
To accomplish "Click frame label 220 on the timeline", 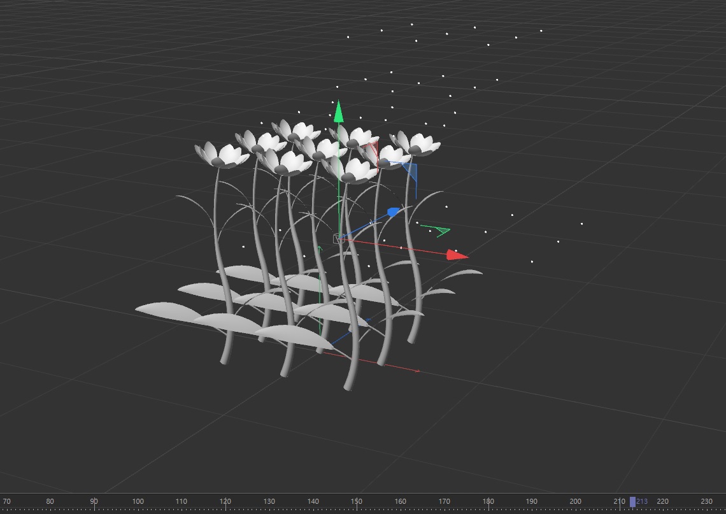I will click(663, 501).
